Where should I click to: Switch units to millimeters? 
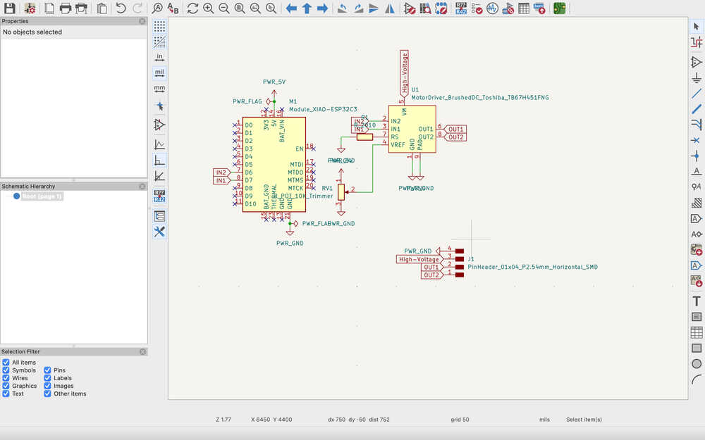(x=159, y=89)
